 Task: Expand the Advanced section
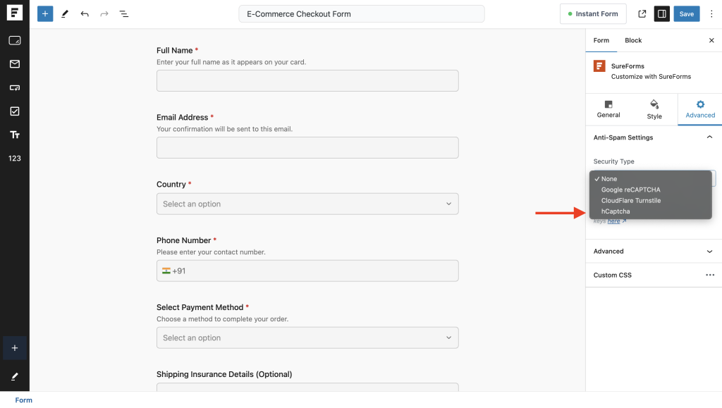[653, 251]
